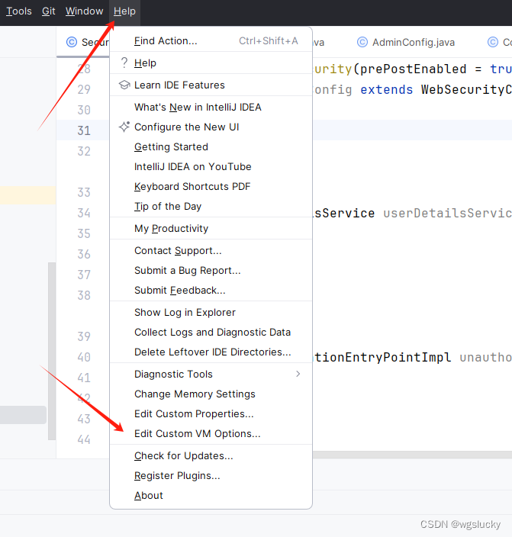Screen dimensions: 512x537
Task: Open Getting Started
Action: [x=211, y=147]
